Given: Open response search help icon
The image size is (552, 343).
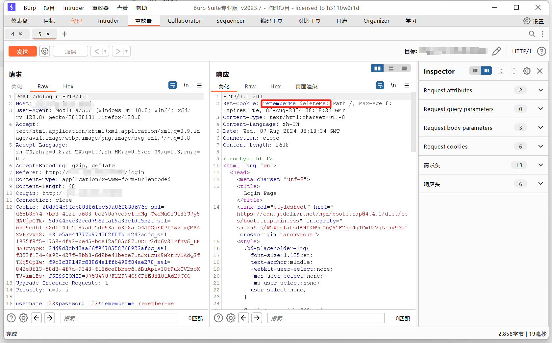Looking at the screenshot, I should tap(218, 318).
